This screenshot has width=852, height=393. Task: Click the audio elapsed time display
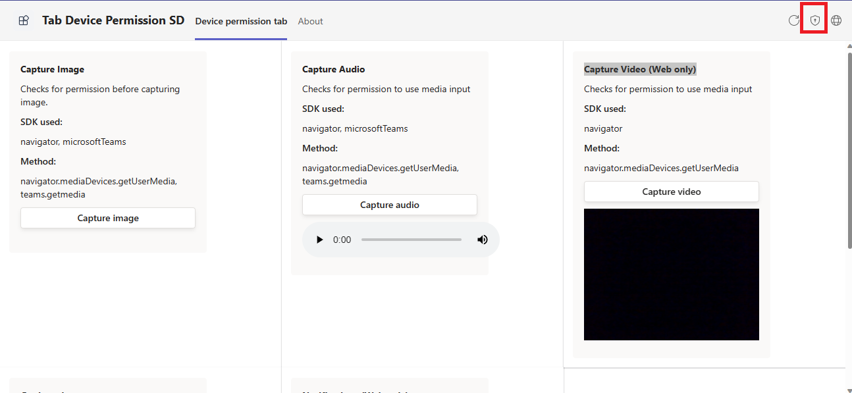pyautogui.click(x=342, y=240)
